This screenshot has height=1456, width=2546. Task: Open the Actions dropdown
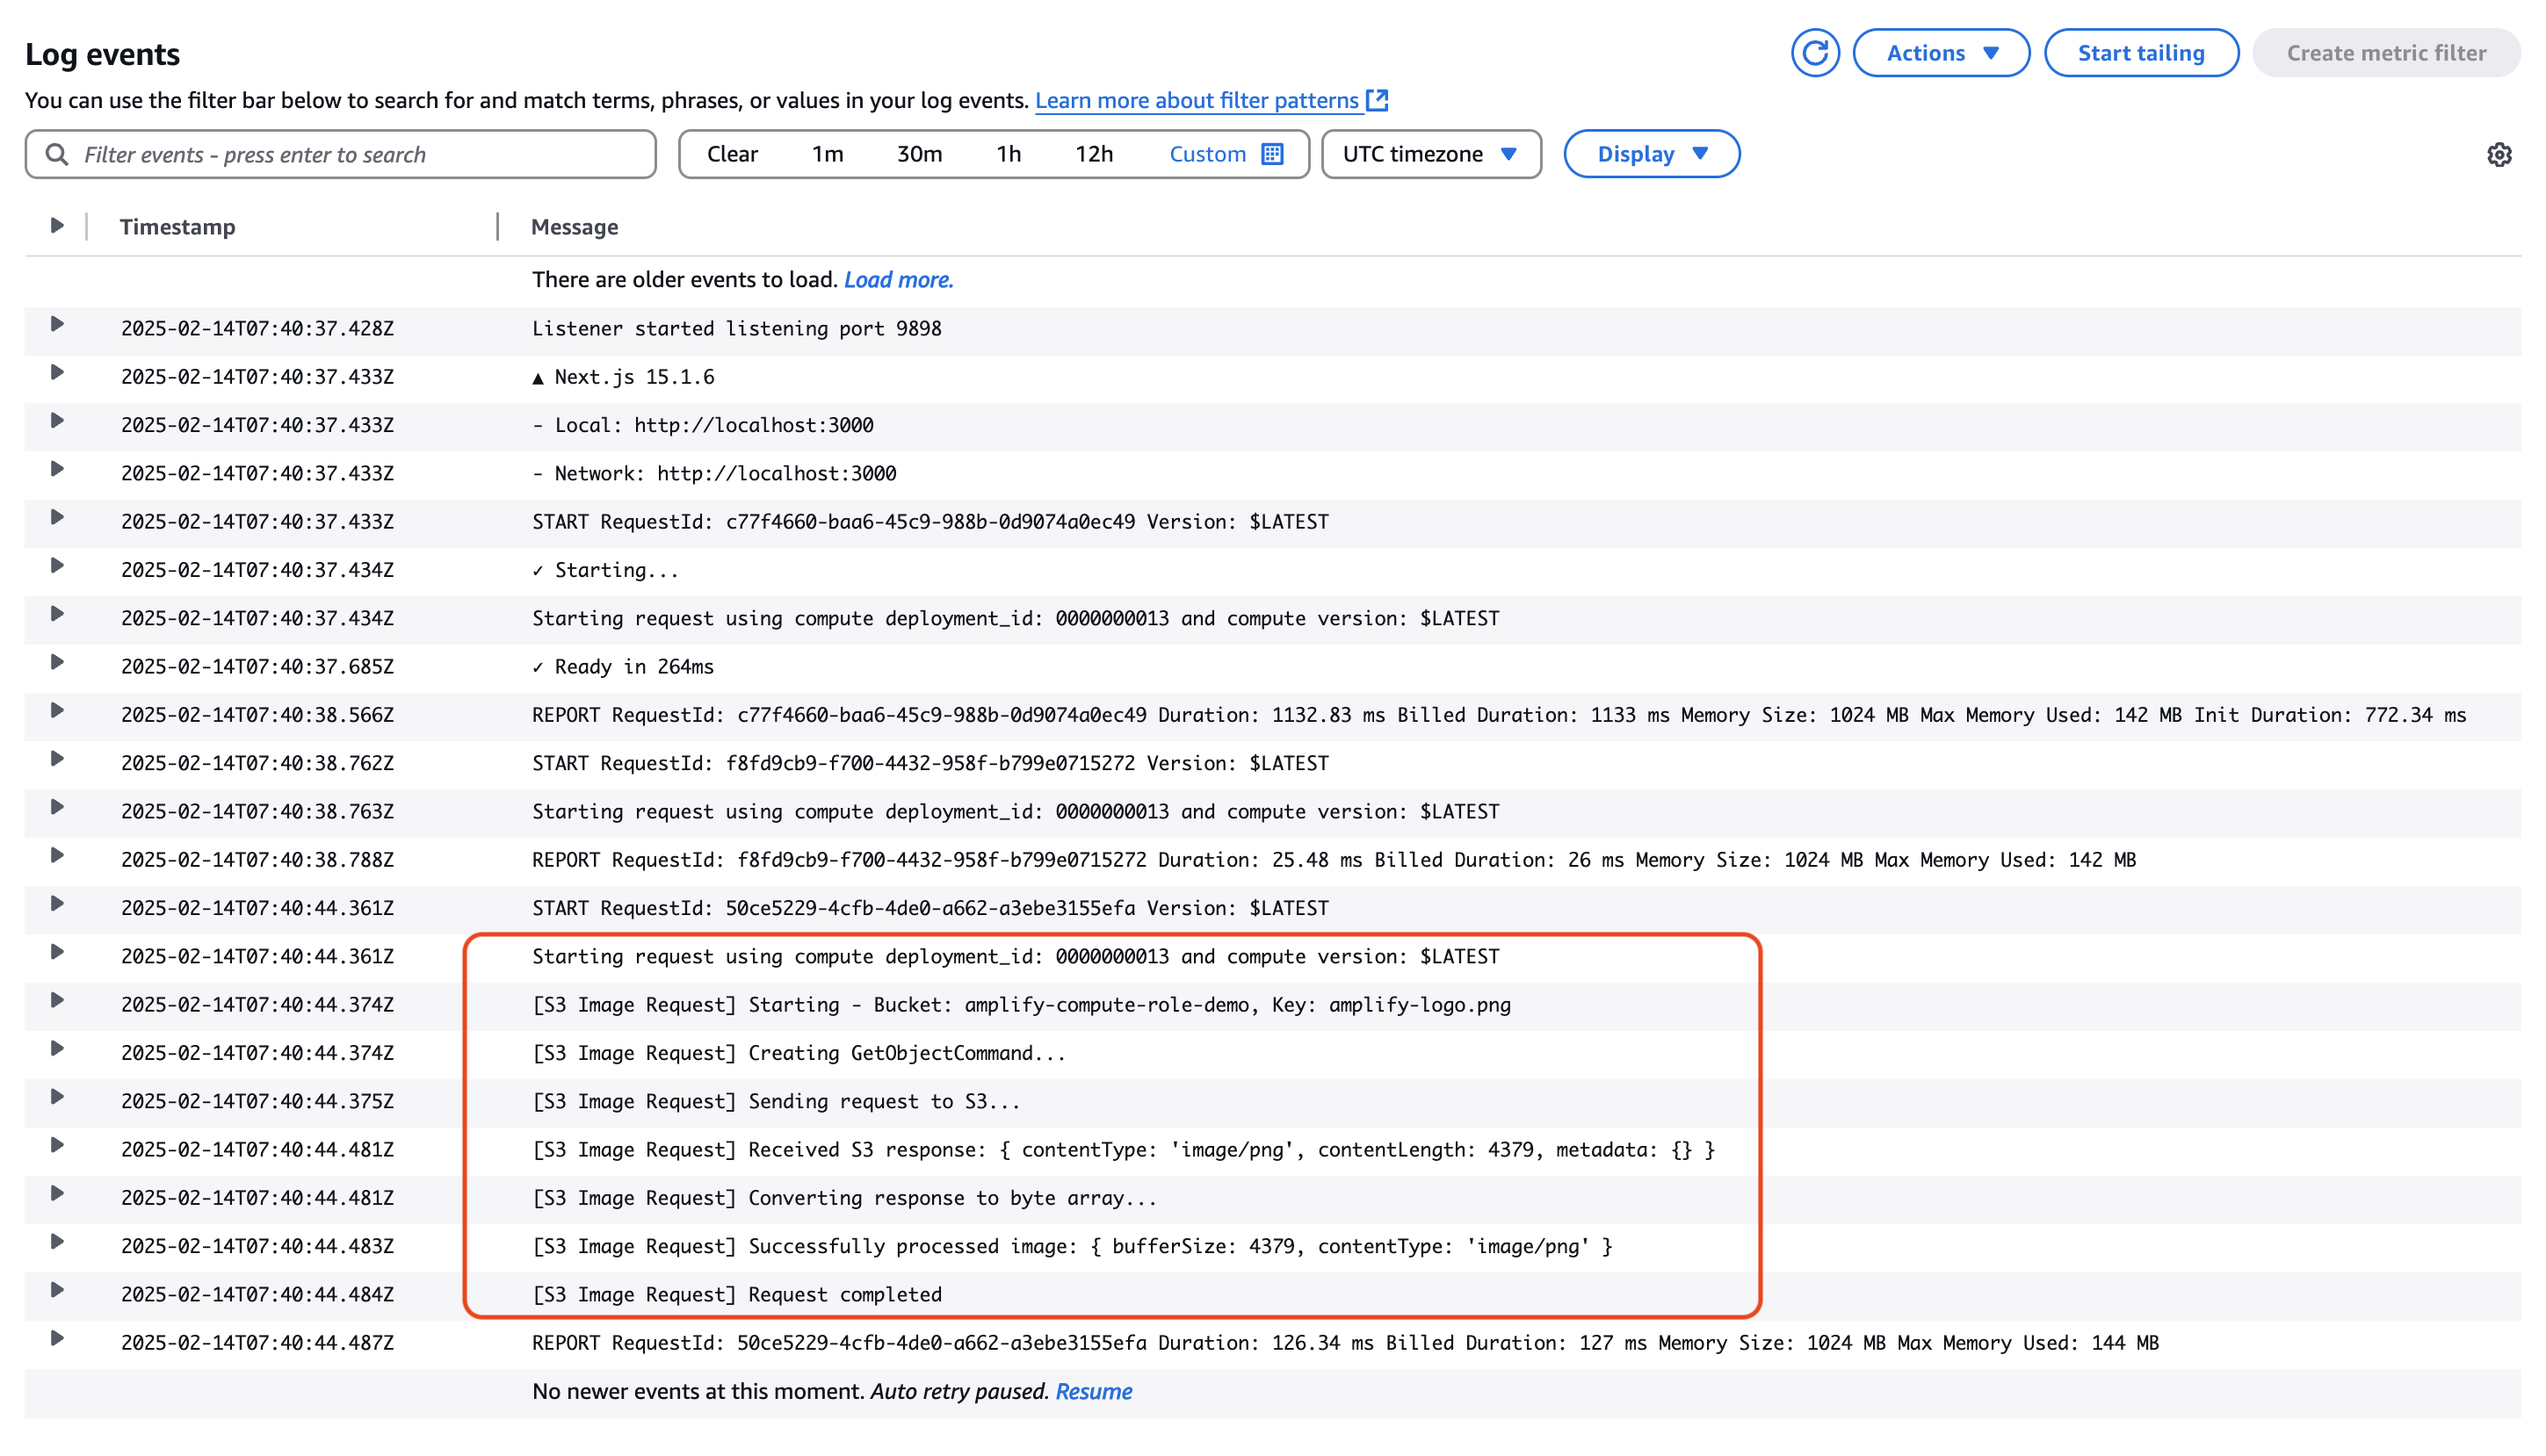1941,53
